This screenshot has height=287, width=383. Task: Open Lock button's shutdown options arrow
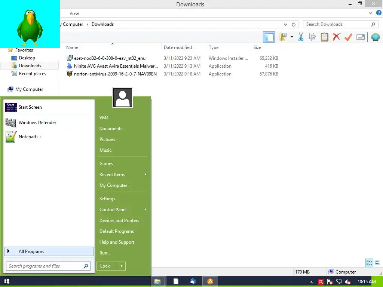[x=122, y=266]
